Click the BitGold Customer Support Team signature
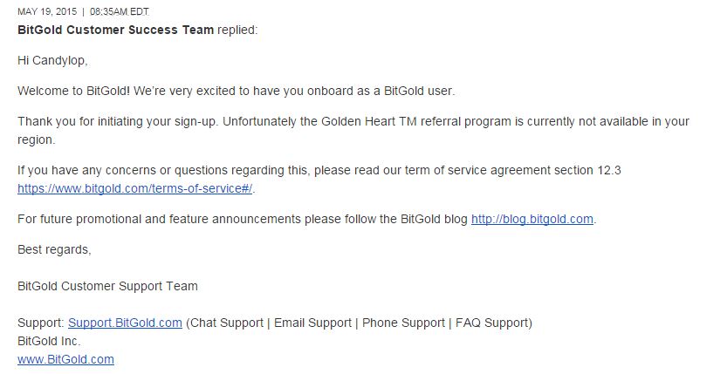 point(107,286)
